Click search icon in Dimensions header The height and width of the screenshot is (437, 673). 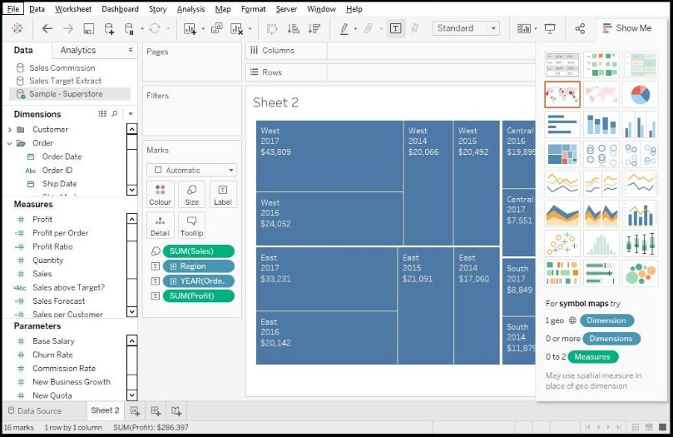click(x=114, y=114)
